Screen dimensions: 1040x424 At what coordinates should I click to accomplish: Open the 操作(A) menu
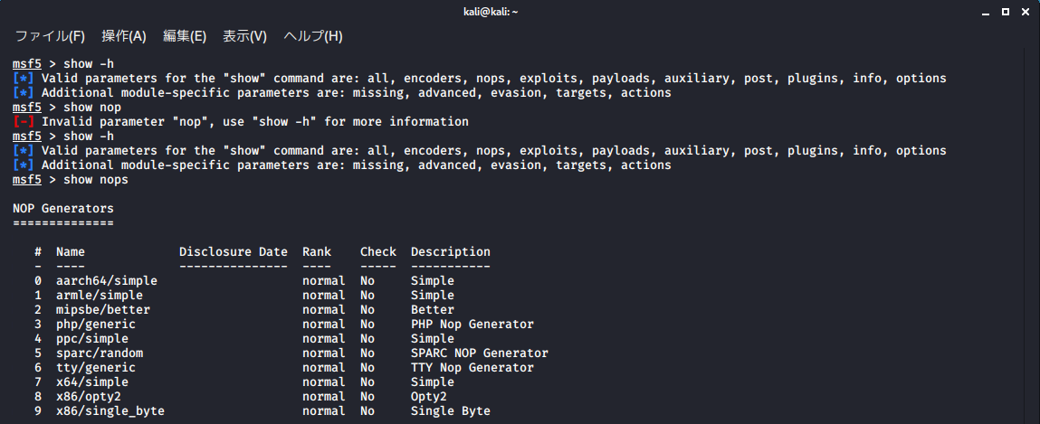(x=124, y=36)
